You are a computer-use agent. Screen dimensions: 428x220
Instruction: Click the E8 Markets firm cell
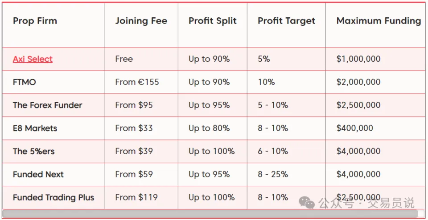click(35, 128)
